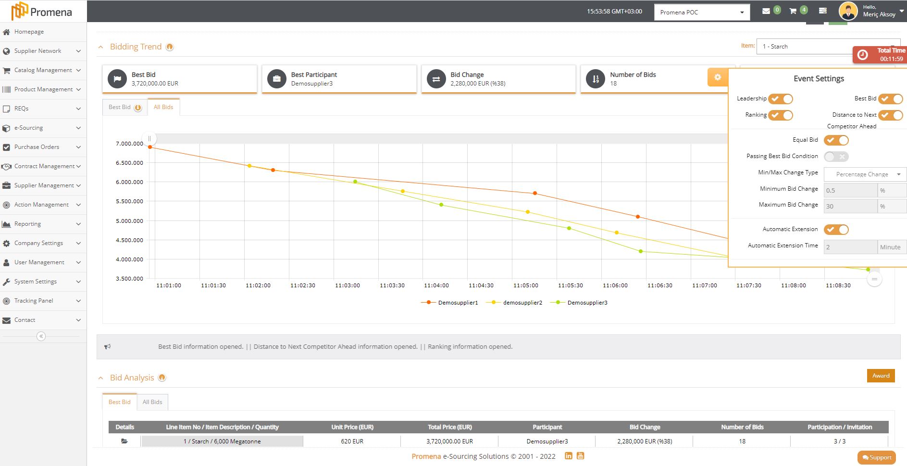Click the Automatic Extension Time input
This screenshot has width=907, height=466.
[x=850, y=247]
